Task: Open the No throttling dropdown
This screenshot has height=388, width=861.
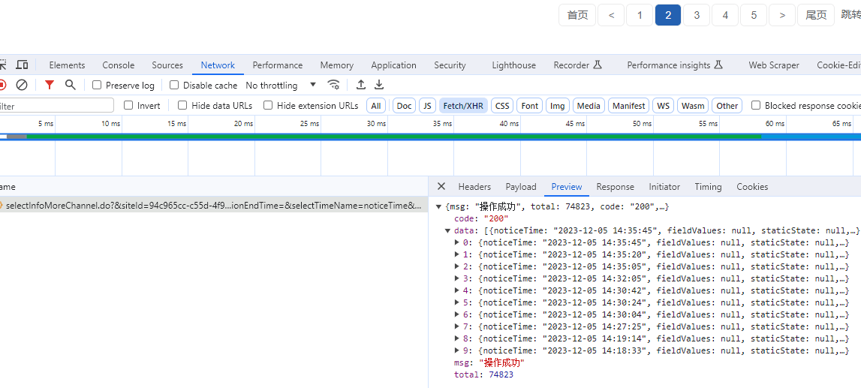Action: point(281,86)
